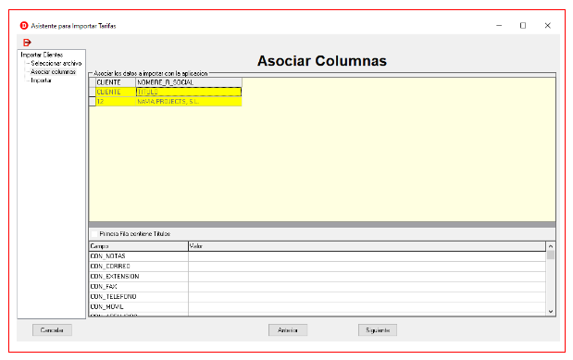
Task: Minimize the Asistente para Importar Tarifas window
Action: 499,26
